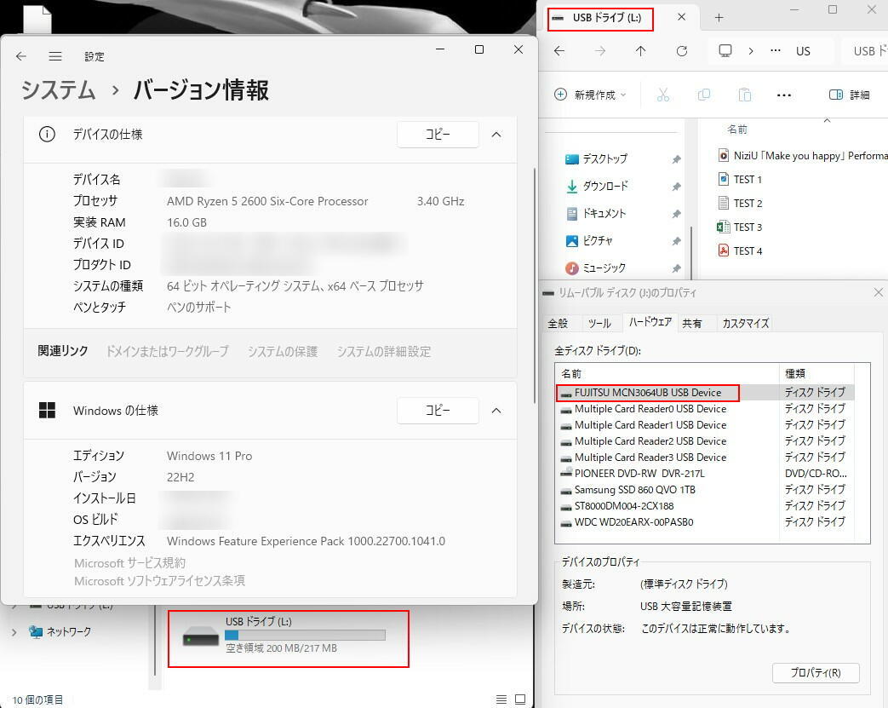Viewport: 888px width, 708px height.
Task: Sort files by the Name column header
Action: tap(737, 130)
